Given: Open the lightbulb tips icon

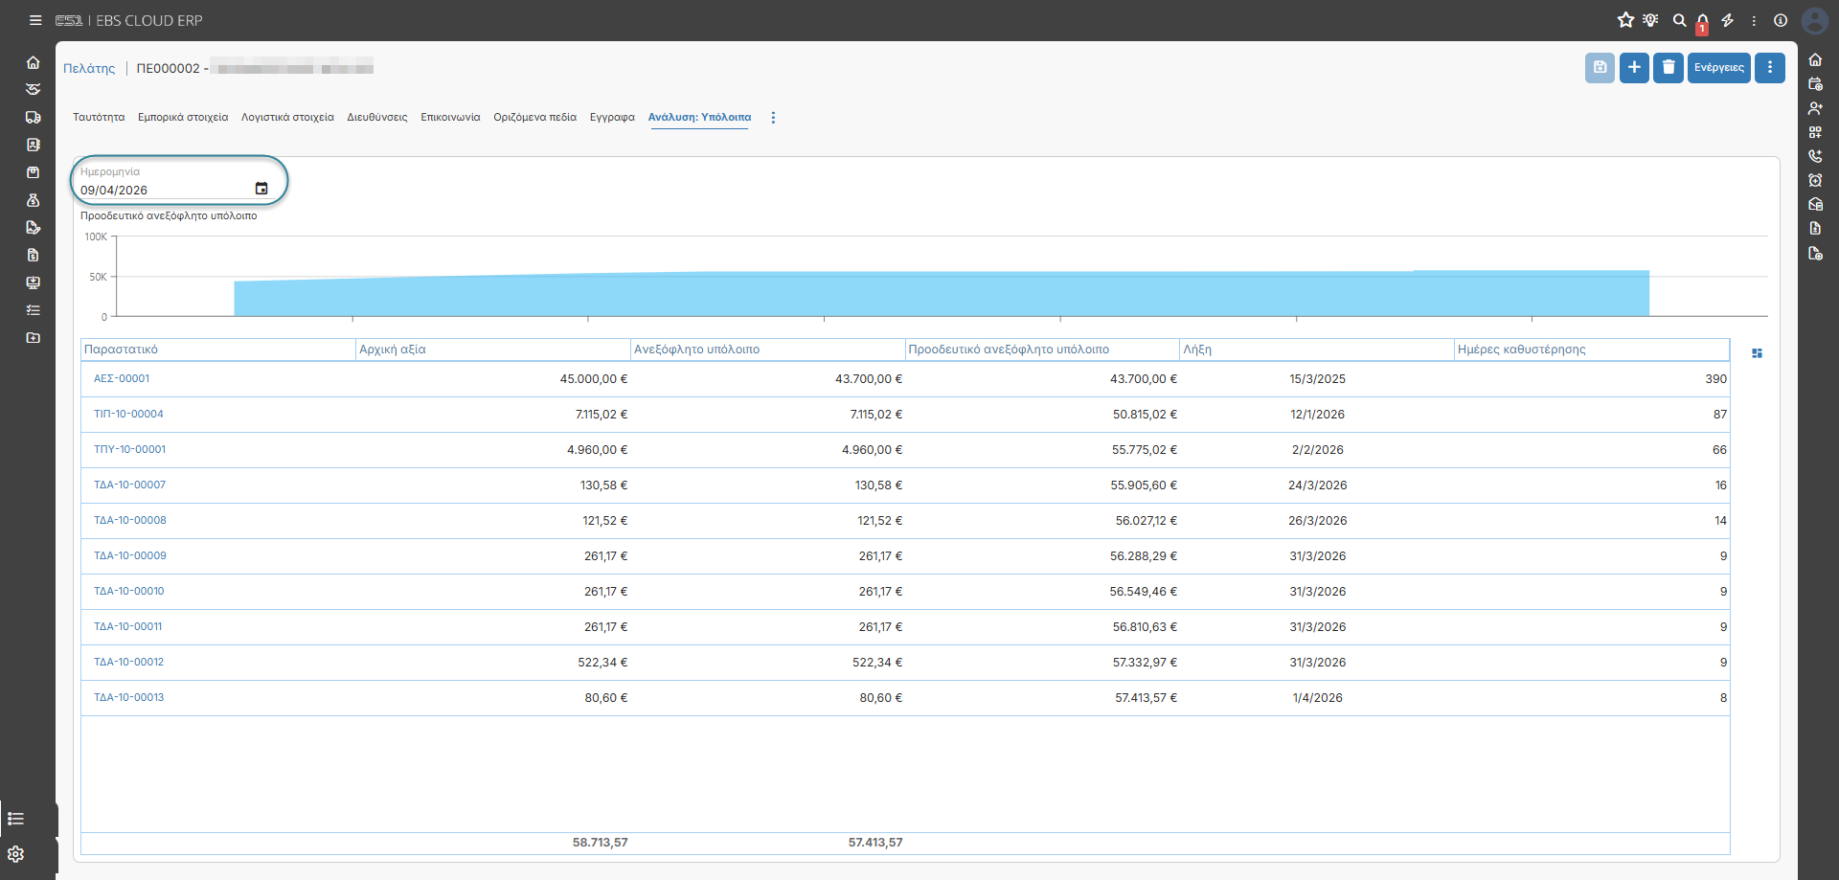Looking at the screenshot, I should click(x=1650, y=20).
